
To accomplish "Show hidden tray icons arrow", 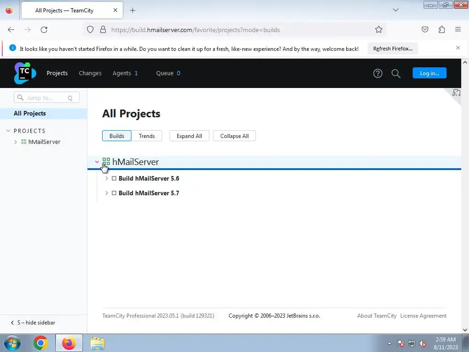I will click(389, 344).
